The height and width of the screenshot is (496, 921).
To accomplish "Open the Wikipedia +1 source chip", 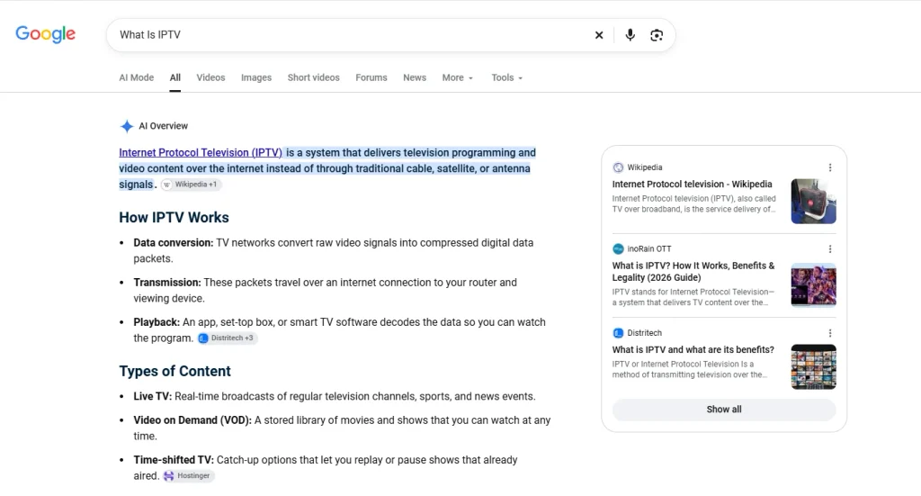I will point(191,185).
